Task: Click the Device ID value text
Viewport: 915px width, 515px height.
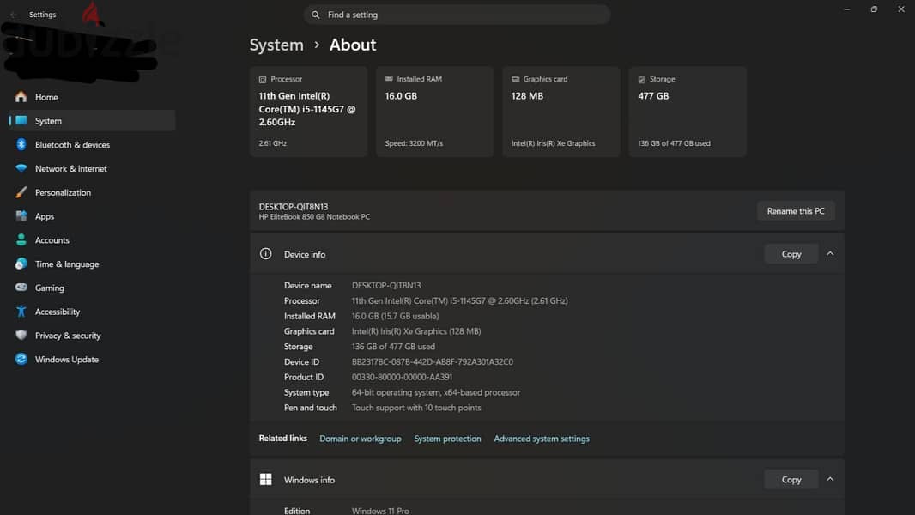Action: [x=433, y=361]
